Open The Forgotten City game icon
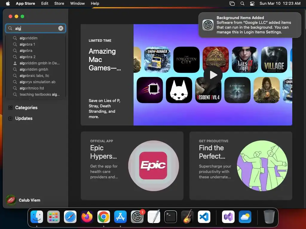 click(186, 60)
